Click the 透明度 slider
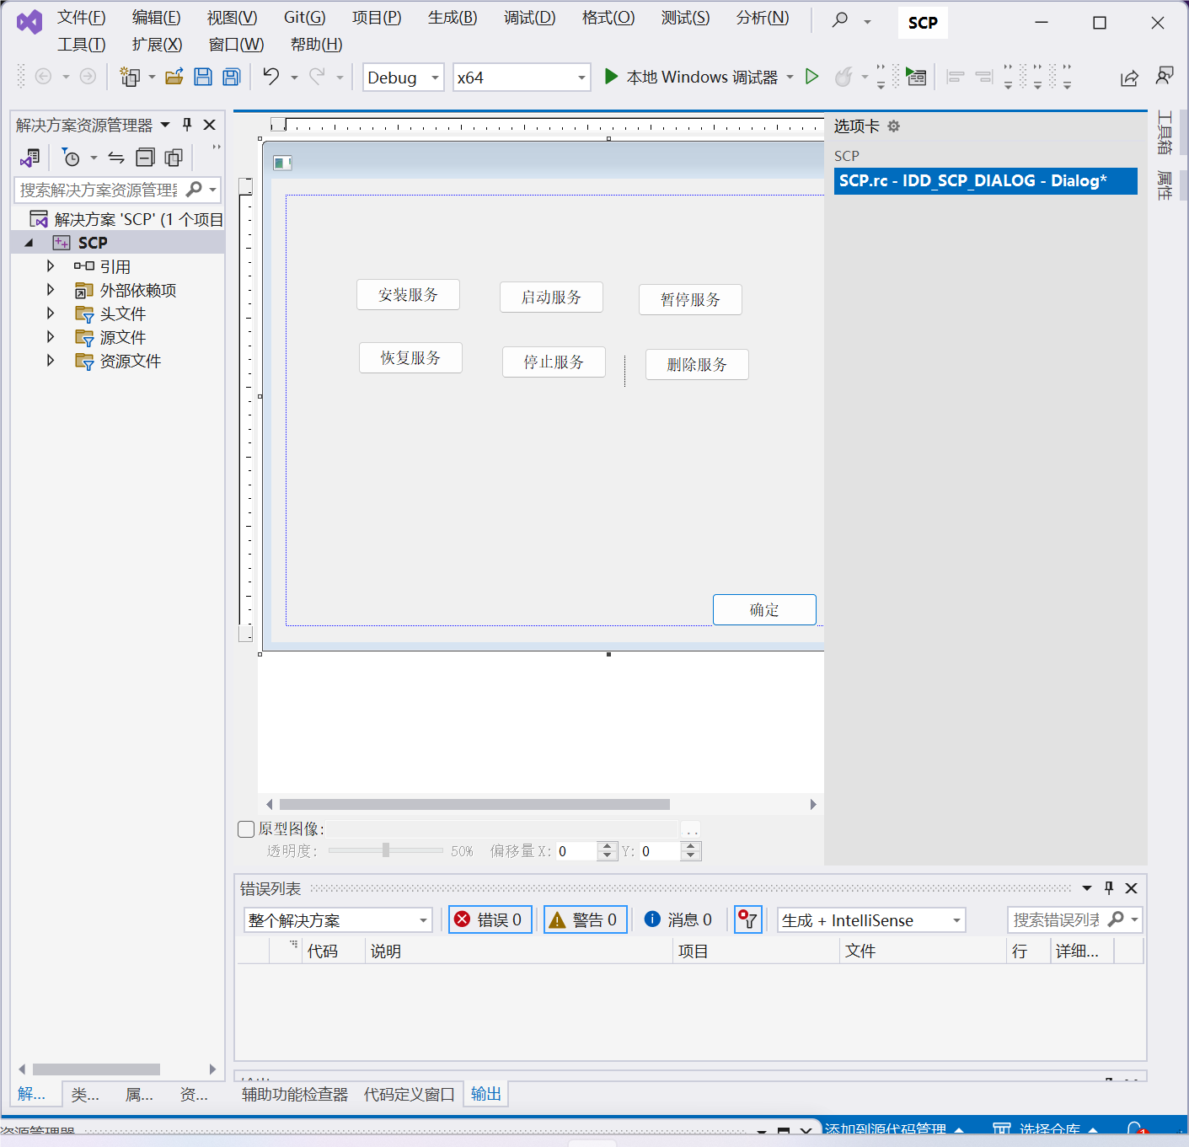The width and height of the screenshot is (1189, 1147). click(386, 850)
